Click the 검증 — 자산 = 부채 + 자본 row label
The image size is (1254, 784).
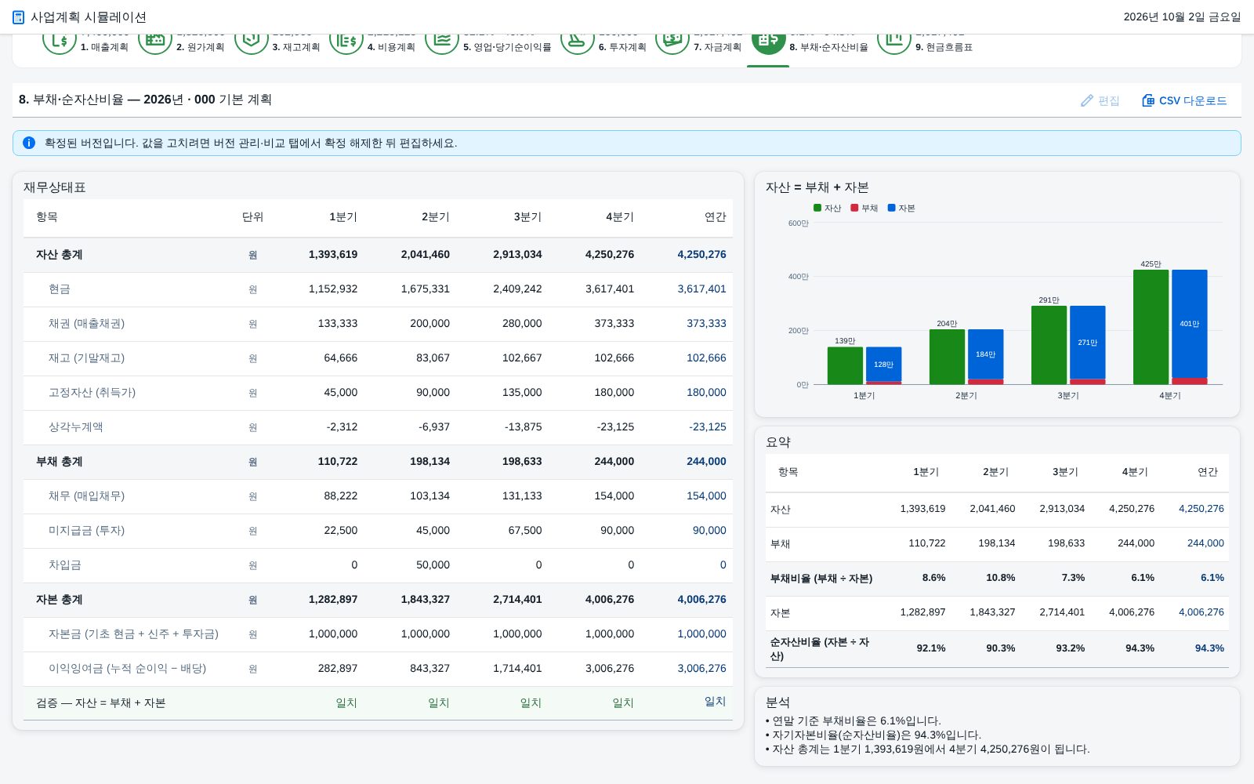click(100, 703)
